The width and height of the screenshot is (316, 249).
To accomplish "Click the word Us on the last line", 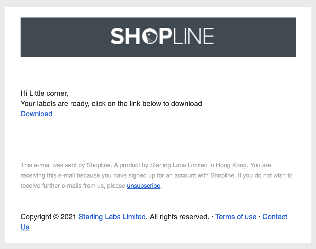I will [x=25, y=227].
